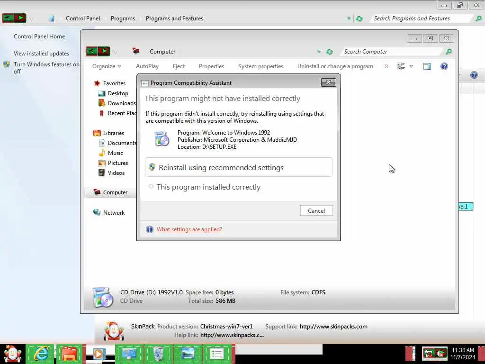Open Control Panel Home link

[x=39, y=36]
